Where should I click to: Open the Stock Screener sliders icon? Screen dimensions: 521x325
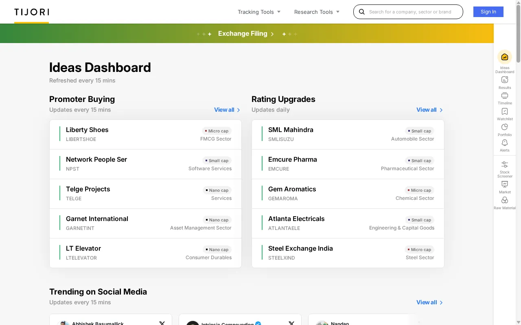(x=505, y=165)
